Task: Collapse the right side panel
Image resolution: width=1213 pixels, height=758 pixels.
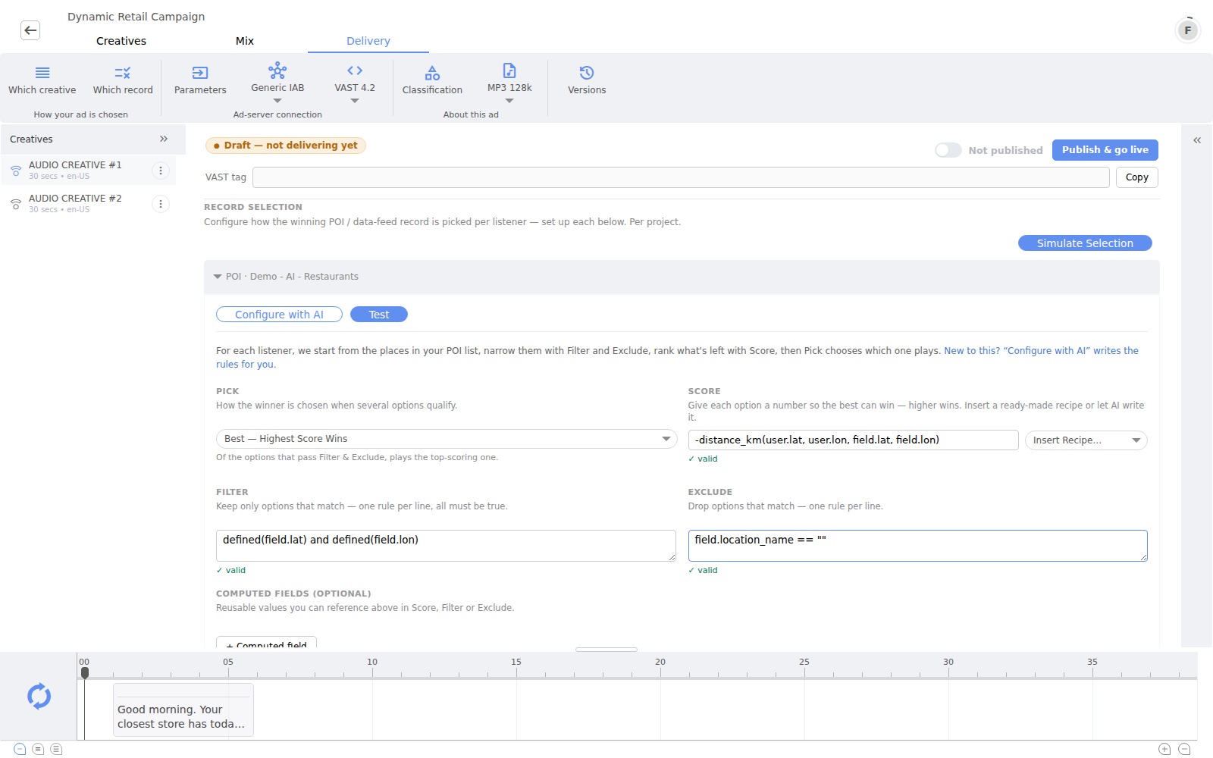Action: click(x=1197, y=140)
